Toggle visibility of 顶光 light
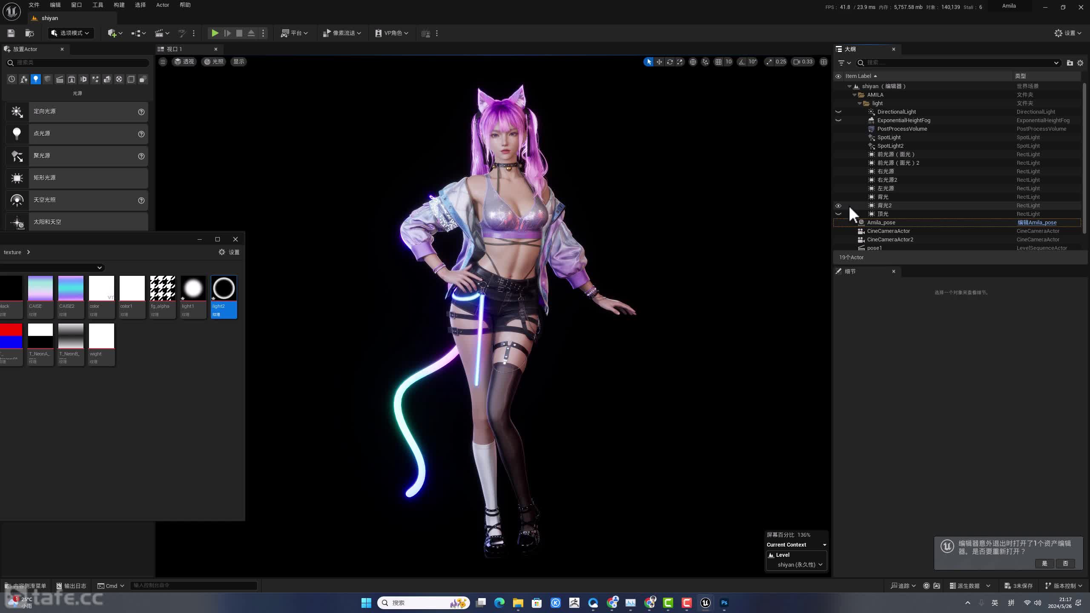 click(x=838, y=214)
